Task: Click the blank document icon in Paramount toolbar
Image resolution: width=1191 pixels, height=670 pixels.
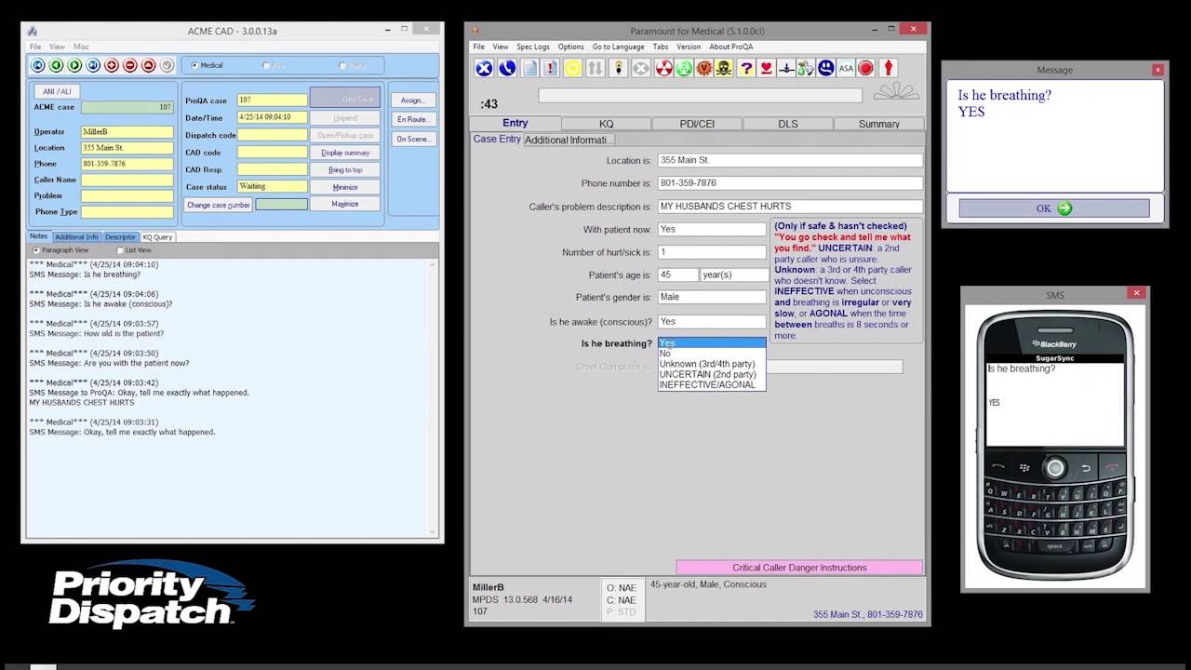Action: [x=529, y=68]
